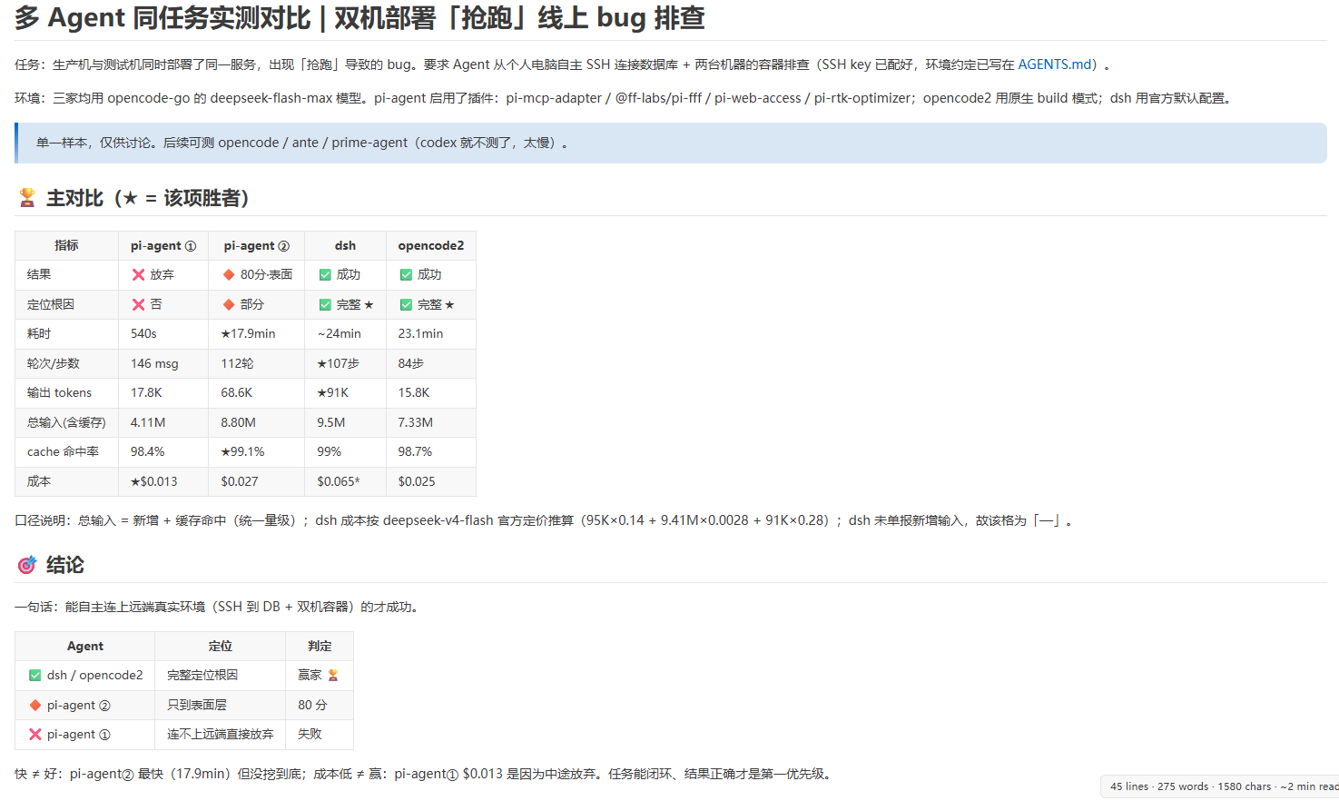Click the 84步 cell
This screenshot has height=801, width=1339.
(x=431, y=363)
